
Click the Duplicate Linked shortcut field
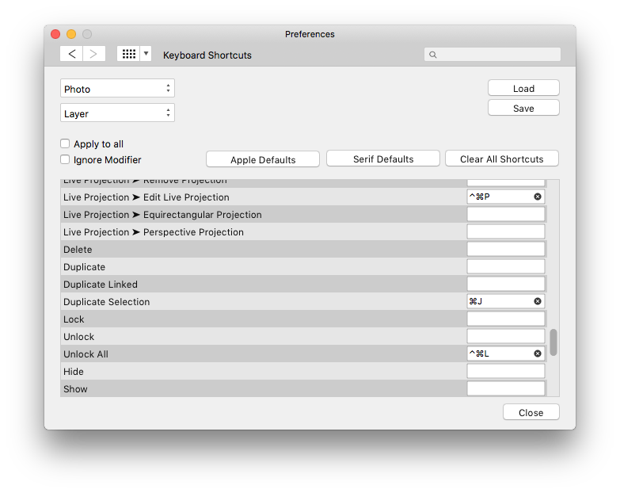pyautogui.click(x=506, y=284)
